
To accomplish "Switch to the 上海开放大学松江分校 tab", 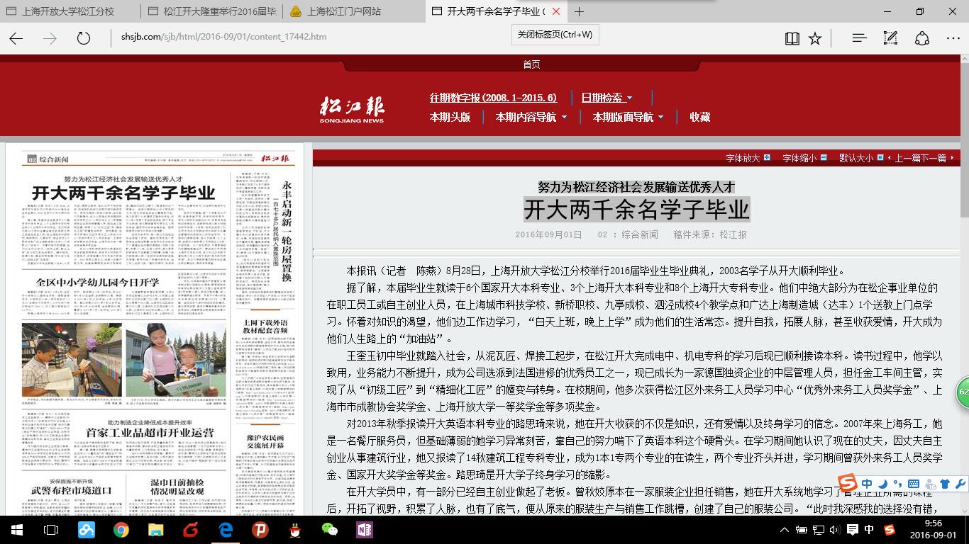I will pos(67,11).
